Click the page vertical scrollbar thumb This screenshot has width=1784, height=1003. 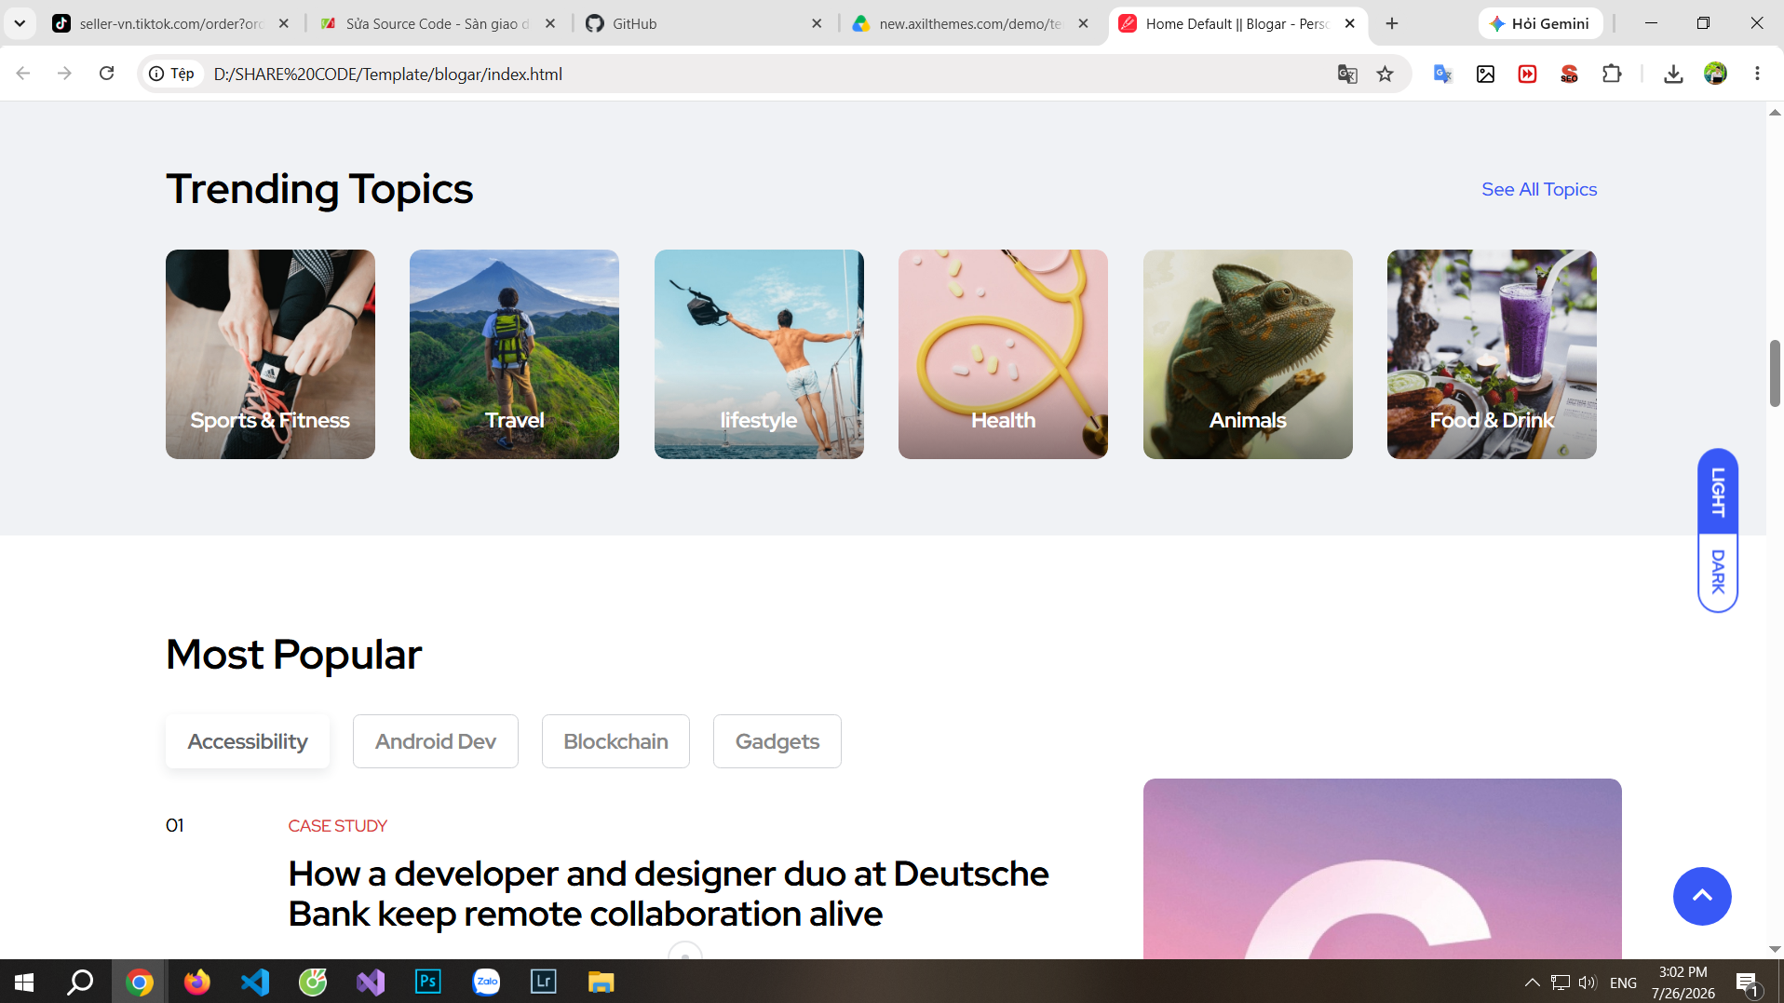coord(1775,373)
